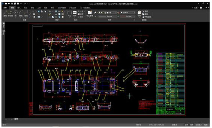This screenshot has width=212, height=128.
Task: Click the Paste (粘贴) clipboard icon
Action: [x=139, y=14]
